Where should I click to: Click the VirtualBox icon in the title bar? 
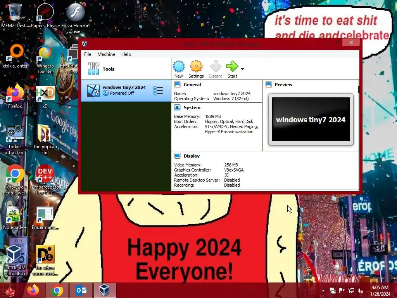[85, 43]
